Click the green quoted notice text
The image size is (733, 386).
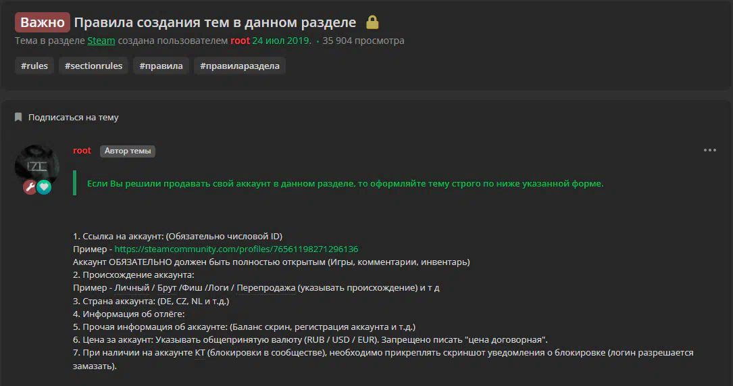click(x=345, y=183)
